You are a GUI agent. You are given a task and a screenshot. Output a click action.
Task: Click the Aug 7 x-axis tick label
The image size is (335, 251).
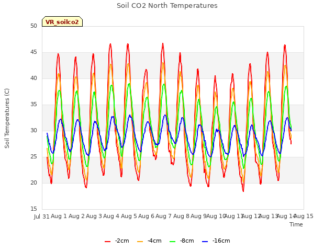pos(163,216)
